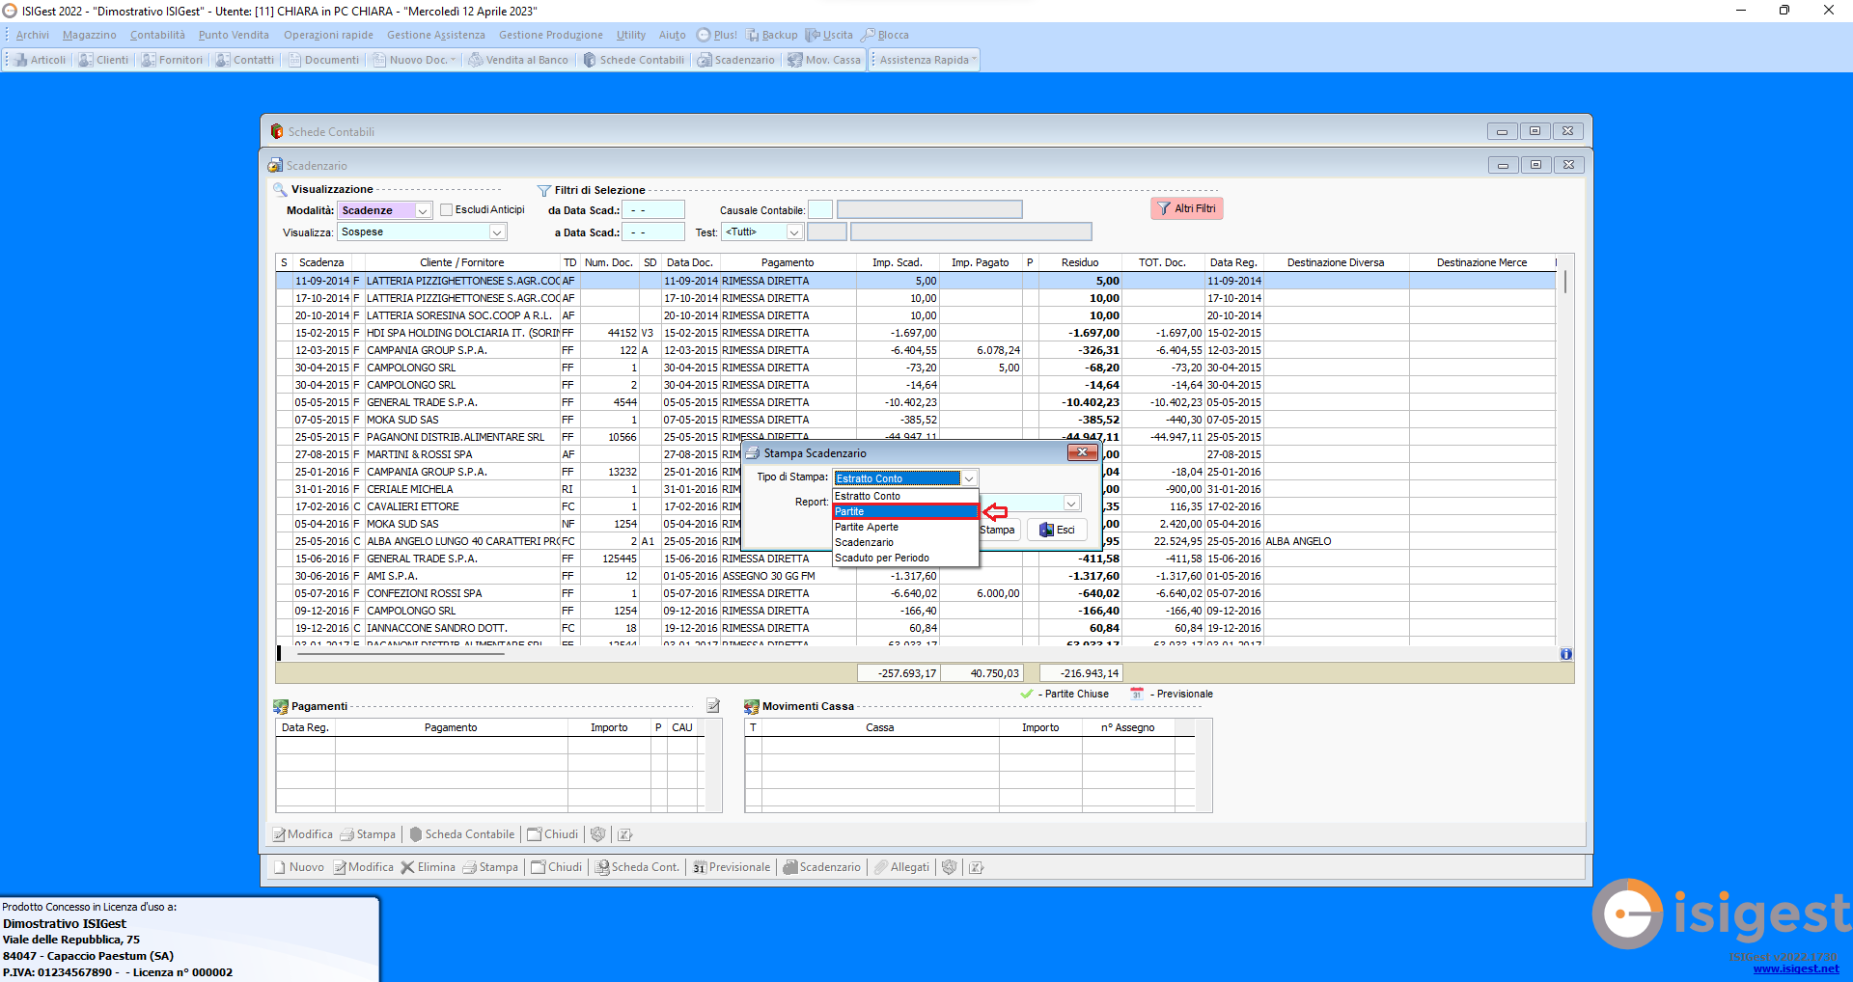Click the Altri Filtri button
Screen dimensions: 1853x982
(1187, 208)
